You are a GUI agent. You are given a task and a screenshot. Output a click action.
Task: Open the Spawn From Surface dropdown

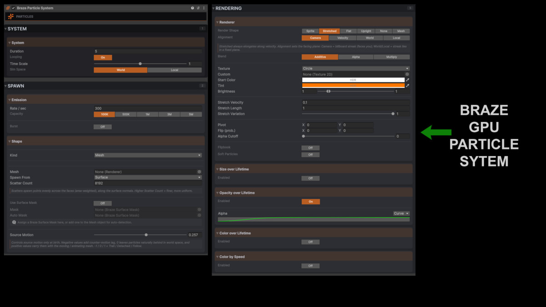148,177
